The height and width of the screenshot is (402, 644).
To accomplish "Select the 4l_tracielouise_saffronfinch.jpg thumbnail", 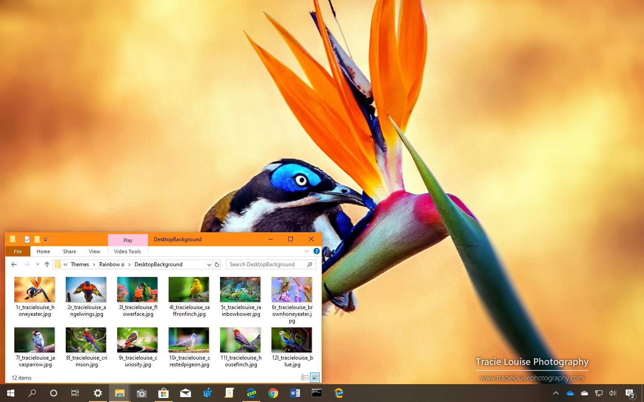I will pyautogui.click(x=189, y=289).
